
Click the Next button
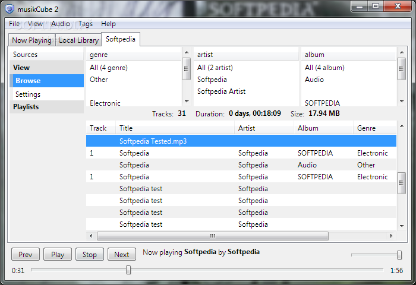pyautogui.click(x=122, y=255)
